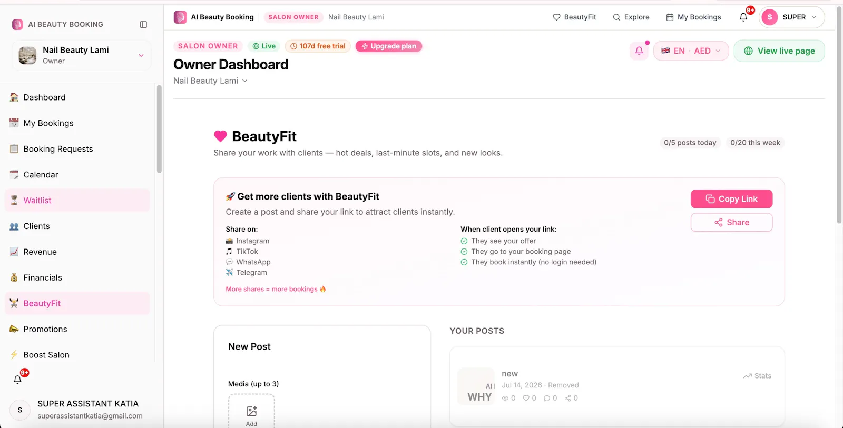This screenshot has height=428, width=843.
Task: Expand the Nail Beauty Lami owner switcher
Action: coord(82,55)
